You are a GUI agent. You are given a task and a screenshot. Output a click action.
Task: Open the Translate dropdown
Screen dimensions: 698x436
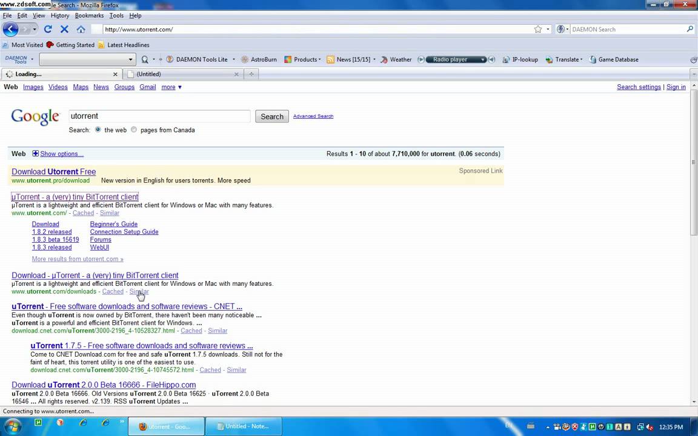pos(564,59)
